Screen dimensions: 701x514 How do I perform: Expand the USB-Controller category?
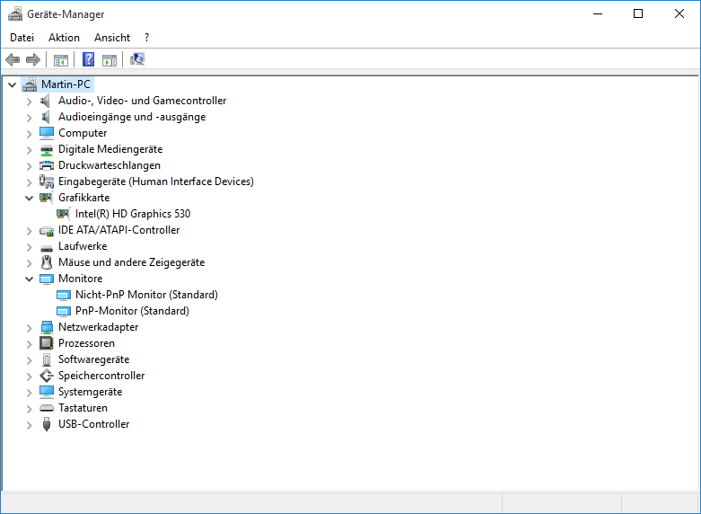tap(30, 425)
